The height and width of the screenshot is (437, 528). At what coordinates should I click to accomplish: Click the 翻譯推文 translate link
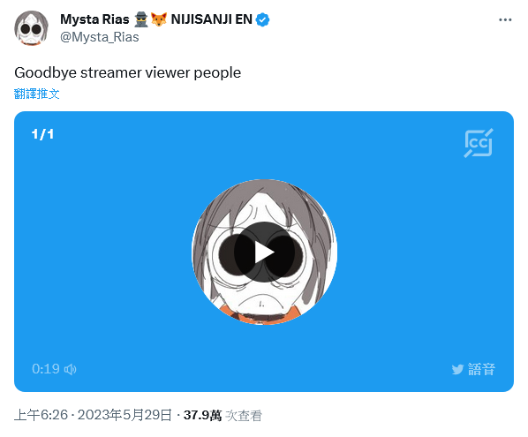coord(37,94)
